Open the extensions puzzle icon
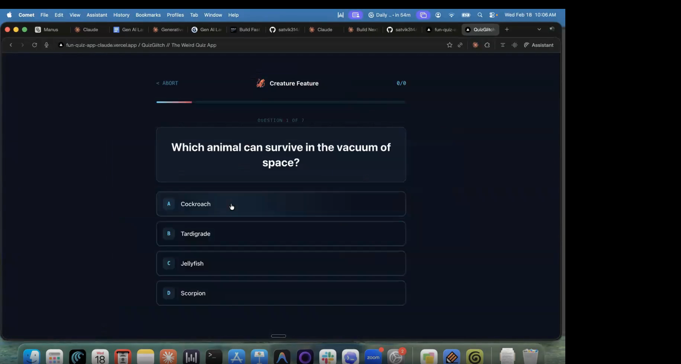 pos(487,45)
